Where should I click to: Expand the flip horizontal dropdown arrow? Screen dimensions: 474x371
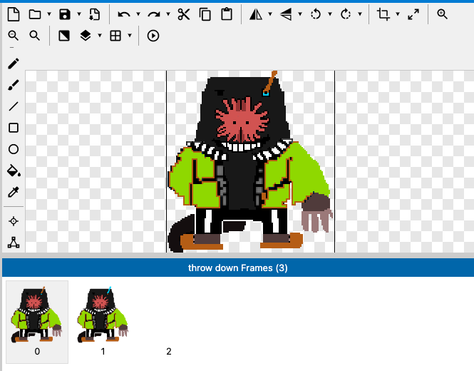tap(270, 14)
